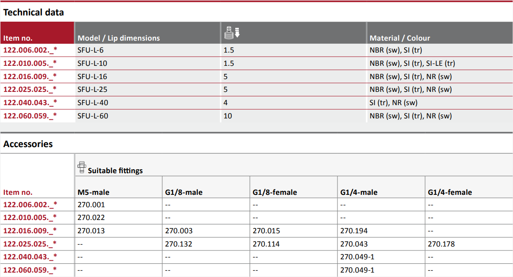Select the G1/4-female column header
Screen dimensions: 513x277
(x=449, y=192)
